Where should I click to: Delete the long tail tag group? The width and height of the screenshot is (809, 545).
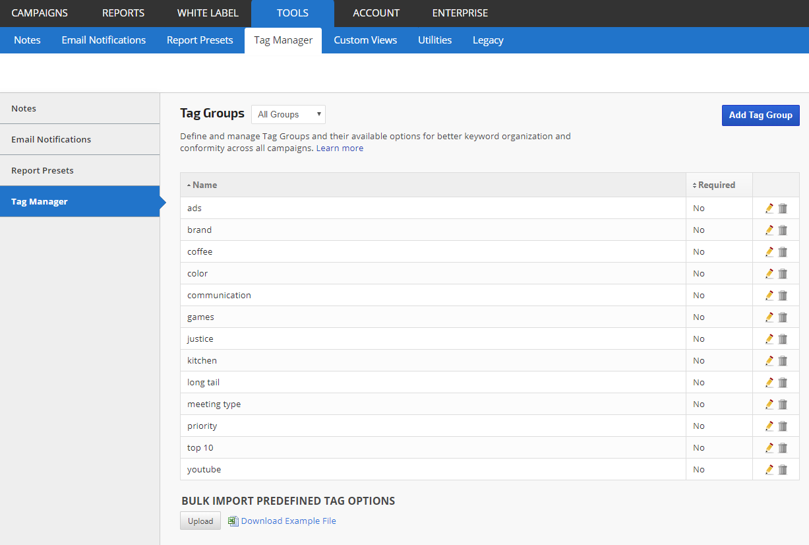click(783, 383)
